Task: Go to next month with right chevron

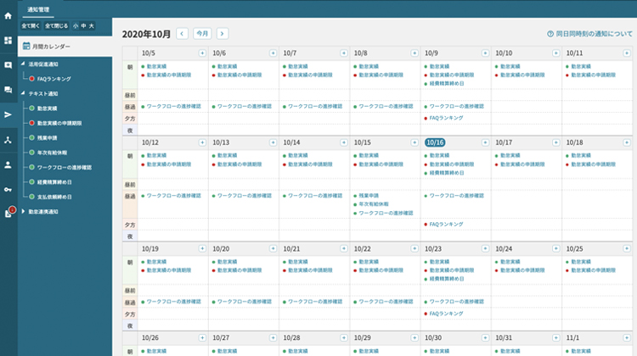Action: click(x=223, y=34)
